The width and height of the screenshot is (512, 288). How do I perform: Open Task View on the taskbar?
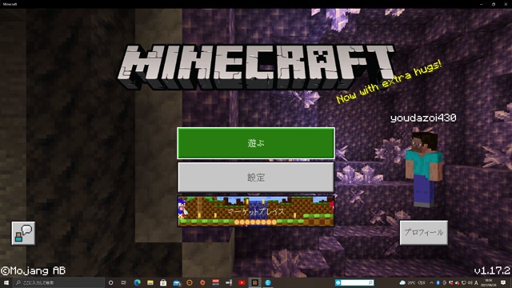click(123, 282)
